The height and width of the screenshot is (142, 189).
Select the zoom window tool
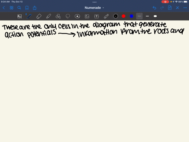tap(20, 16)
